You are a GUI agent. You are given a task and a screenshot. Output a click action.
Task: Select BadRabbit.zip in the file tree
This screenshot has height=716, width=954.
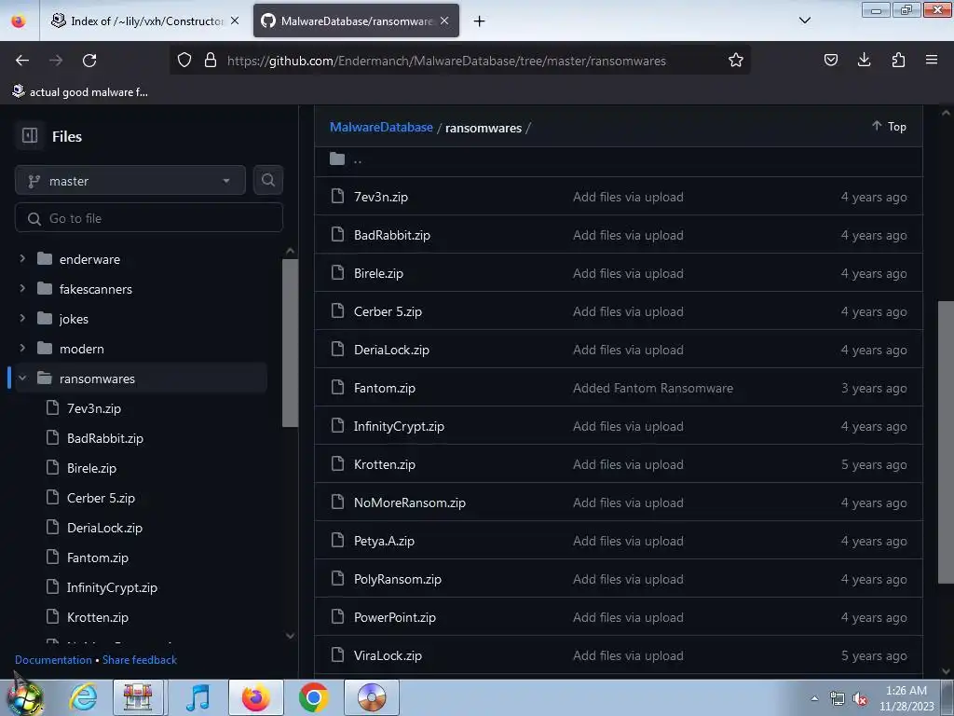(104, 438)
